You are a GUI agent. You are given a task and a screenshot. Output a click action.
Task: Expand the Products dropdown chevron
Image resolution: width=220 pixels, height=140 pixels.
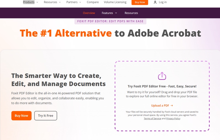tap(37, 2)
